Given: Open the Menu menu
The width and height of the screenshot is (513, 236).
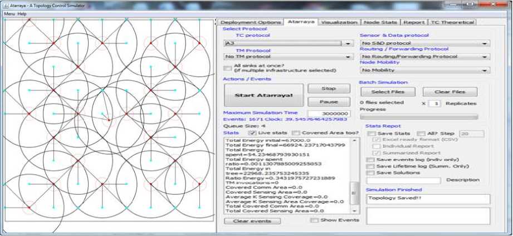Looking at the screenshot, I should tap(9, 13).
